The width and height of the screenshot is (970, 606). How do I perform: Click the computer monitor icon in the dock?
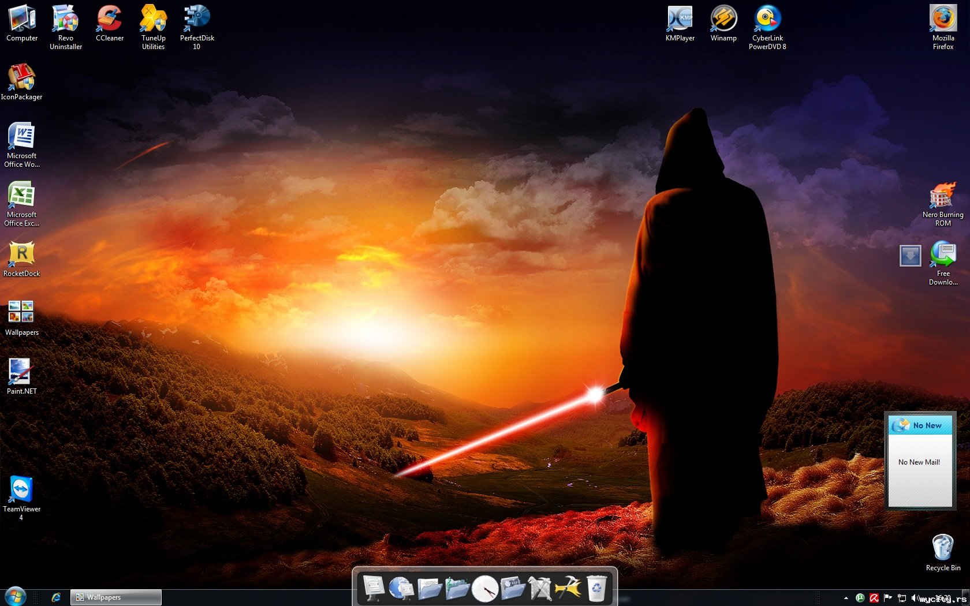point(374,588)
